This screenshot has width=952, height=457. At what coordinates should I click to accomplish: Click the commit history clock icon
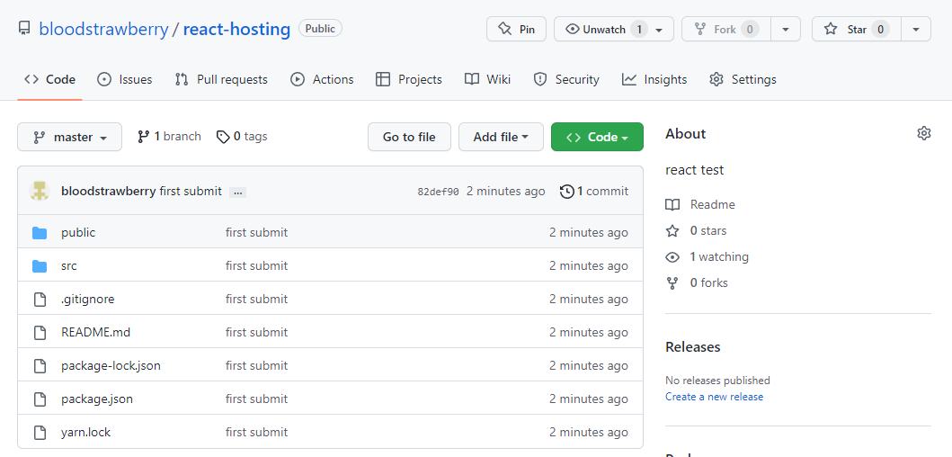(x=566, y=192)
